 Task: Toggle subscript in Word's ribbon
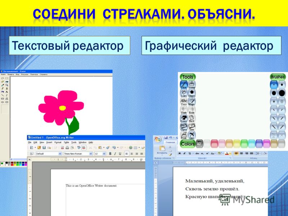click(202, 153)
